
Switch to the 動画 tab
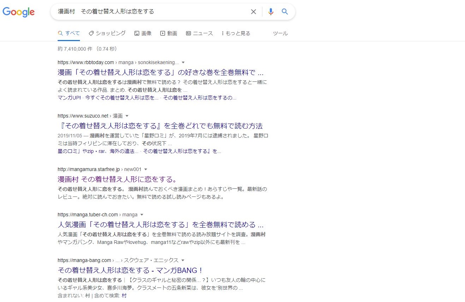pyautogui.click(x=169, y=33)
